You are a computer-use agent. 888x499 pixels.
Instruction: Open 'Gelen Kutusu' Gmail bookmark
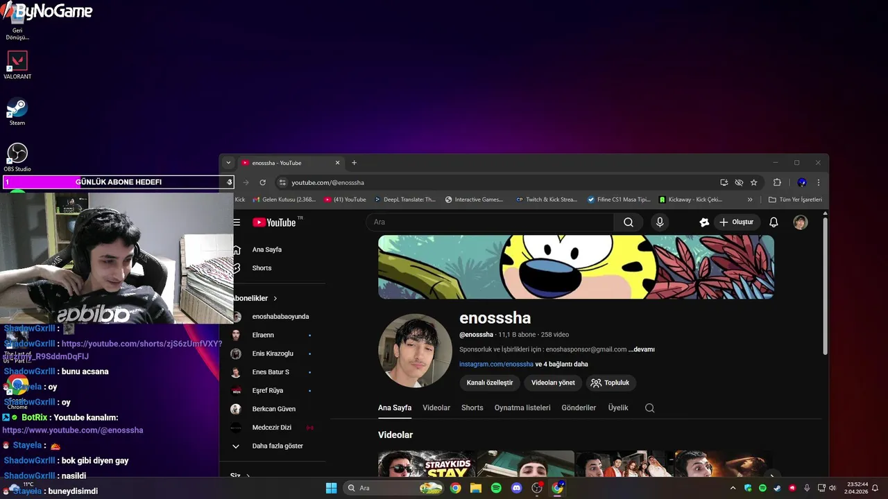284,200
